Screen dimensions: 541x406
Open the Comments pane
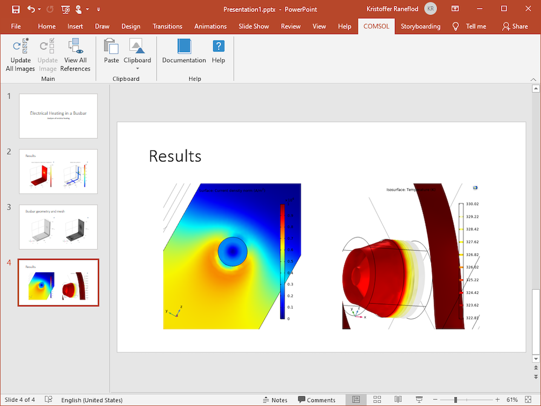[x=316, y=400]
